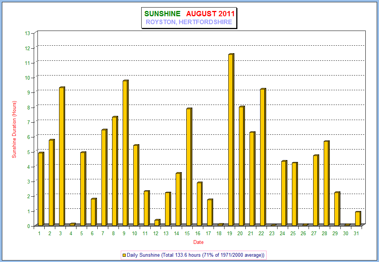Select the small bar for date 12
Viewport: 379px width, 262px height.
(158, 222)
